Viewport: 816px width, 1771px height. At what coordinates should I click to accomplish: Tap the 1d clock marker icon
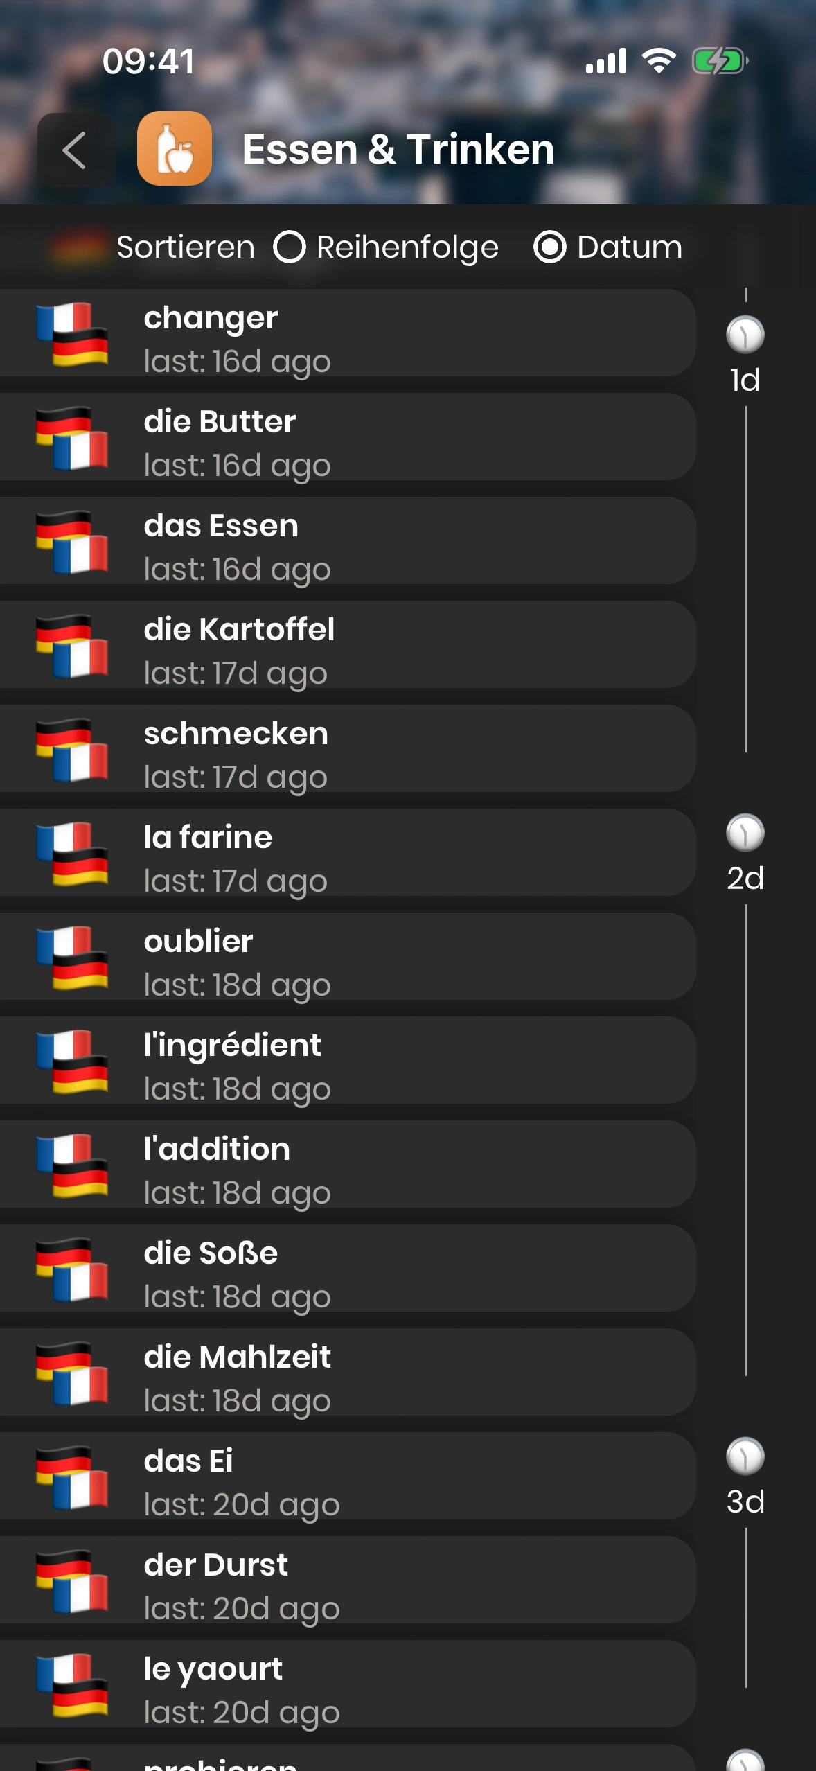tap(745, 335)
